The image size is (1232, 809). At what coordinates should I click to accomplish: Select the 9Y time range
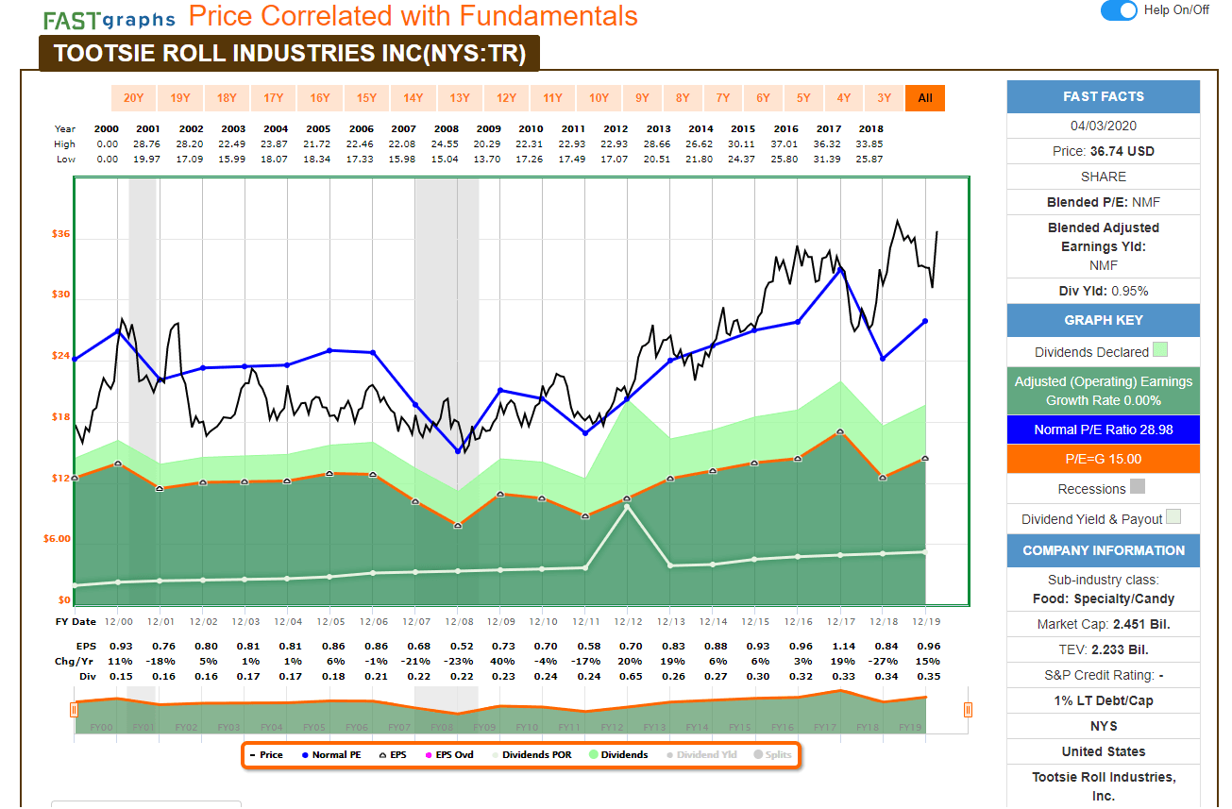pyautogui.click(x=642, y=98)
